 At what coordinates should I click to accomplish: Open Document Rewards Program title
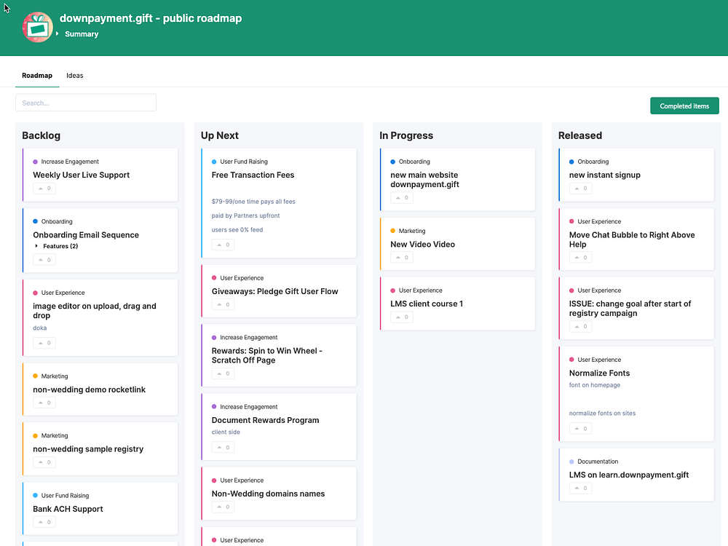point(266,420)
